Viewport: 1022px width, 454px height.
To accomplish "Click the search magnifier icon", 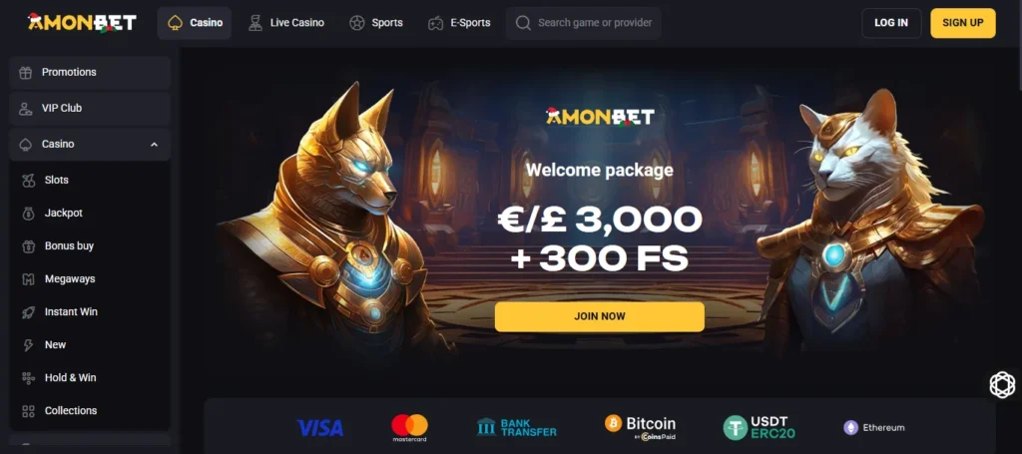I will tap(523, 23).
